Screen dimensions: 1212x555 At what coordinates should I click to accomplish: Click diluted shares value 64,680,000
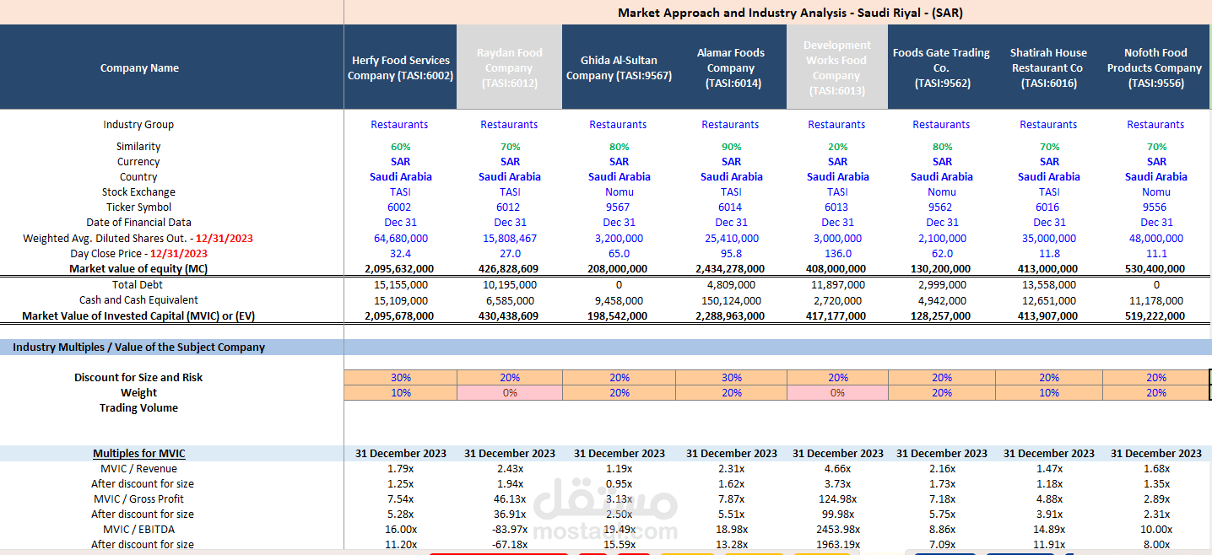pyautogui.click(x=400, y=239)
